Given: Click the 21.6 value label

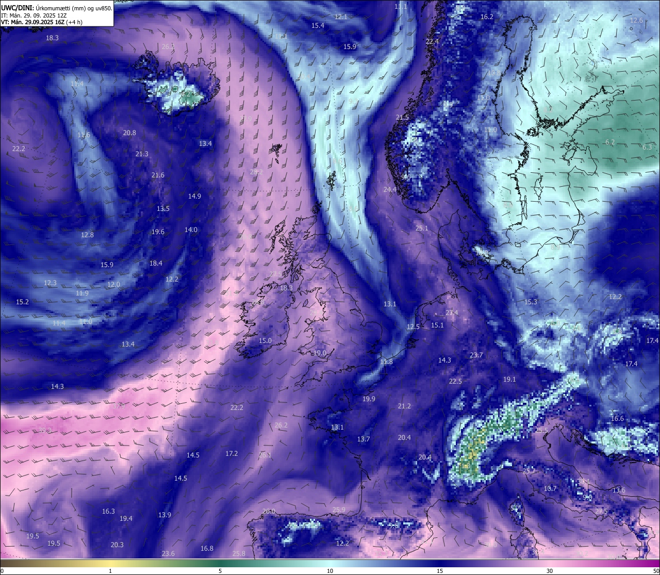Looking at the screenshot, I should (x=158, y=175).
